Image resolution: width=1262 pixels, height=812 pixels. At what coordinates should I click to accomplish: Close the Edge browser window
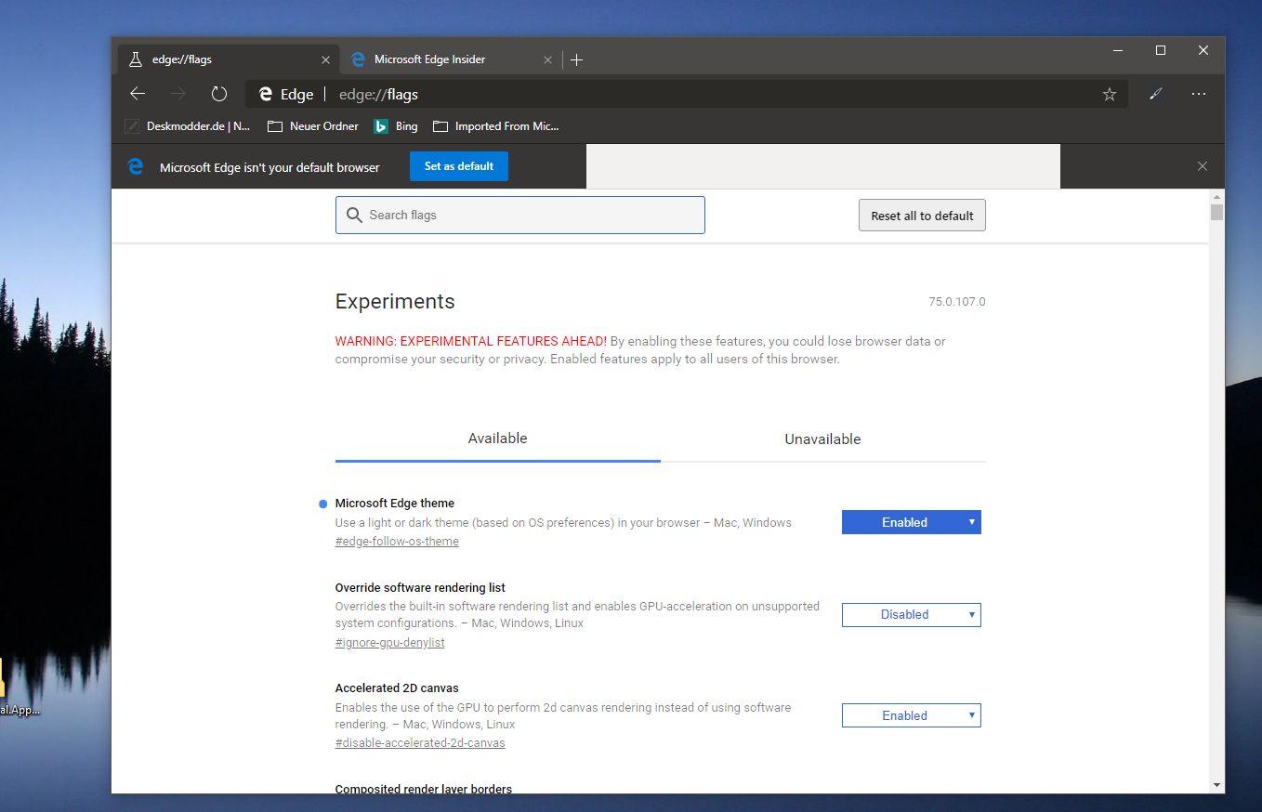(1203, 50)
